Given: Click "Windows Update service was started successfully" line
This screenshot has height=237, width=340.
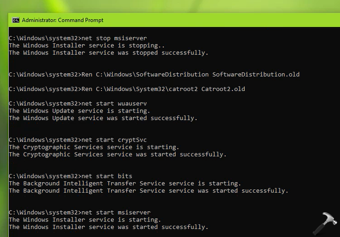Looking at the screenshot, I should pyautogui.click(x=103, y=118).
